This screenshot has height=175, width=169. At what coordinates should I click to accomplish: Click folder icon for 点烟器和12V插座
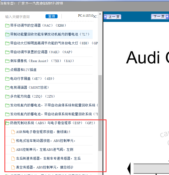[x=7, y=70]
